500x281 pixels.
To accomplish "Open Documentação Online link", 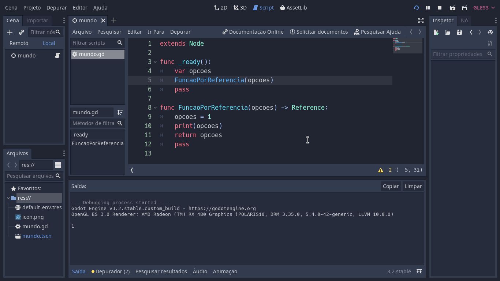I will (x=253, y=32).
